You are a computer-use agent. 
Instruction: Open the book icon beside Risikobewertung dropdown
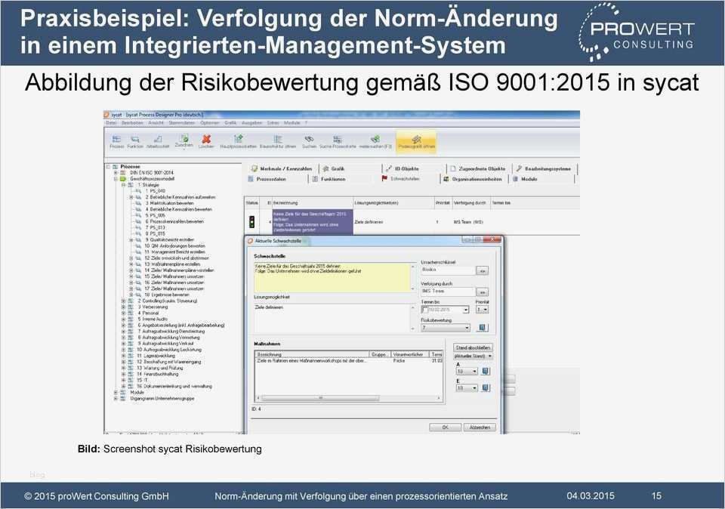[x=483, y=327]
